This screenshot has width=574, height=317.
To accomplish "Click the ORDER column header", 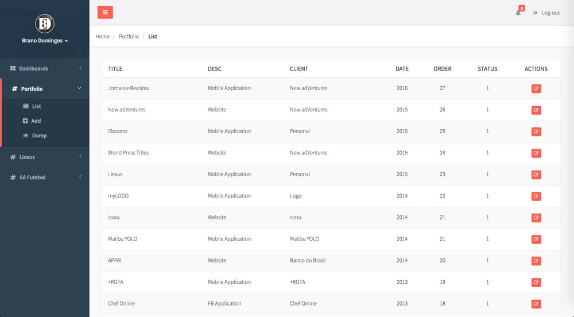I will point(442,69).
